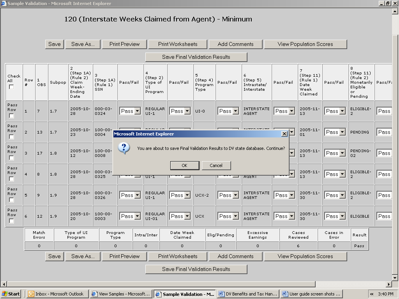Image resolution: width=399 pixels, height=299 pixels.
Task: Click OK in the confirmation dialog
Action: 184,165
